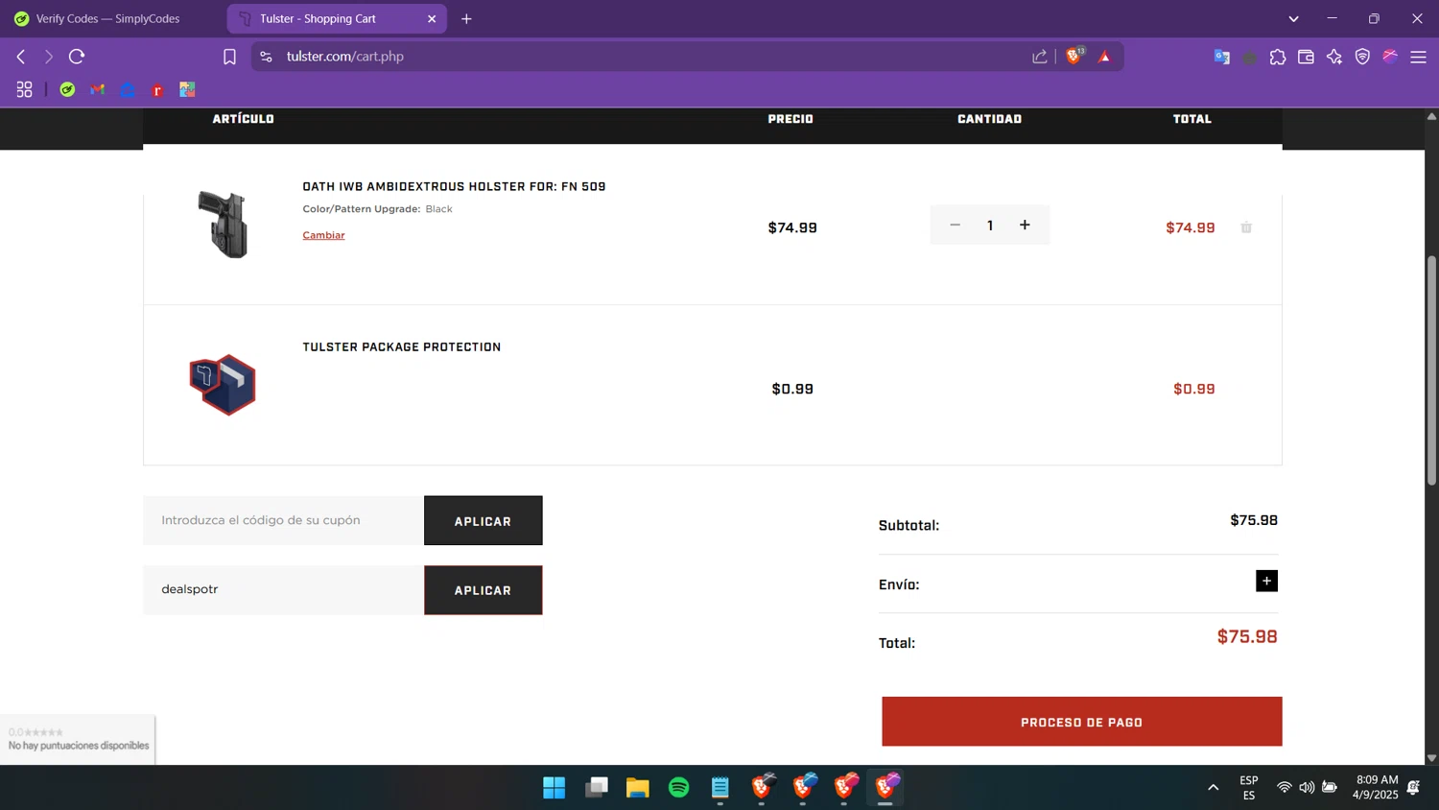Screen dimensions: 1439x810
Task: Click Aplicar next to empty coupon field
Action: point(483,520)
